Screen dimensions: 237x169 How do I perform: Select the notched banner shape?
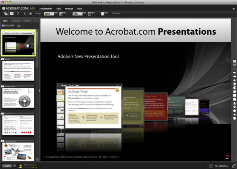(234, 88)
